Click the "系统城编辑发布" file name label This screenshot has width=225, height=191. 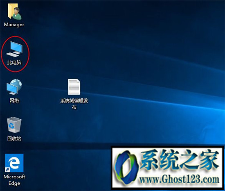(x=74, y=104)
